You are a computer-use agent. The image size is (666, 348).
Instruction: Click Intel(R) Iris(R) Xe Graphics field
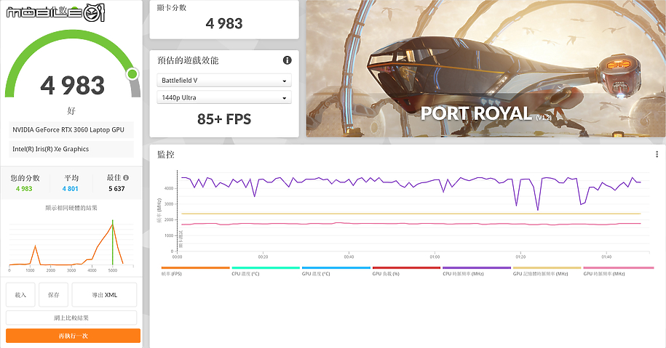tap(71, 149)
